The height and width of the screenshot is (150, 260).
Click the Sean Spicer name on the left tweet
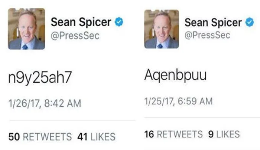click(81, 22)
